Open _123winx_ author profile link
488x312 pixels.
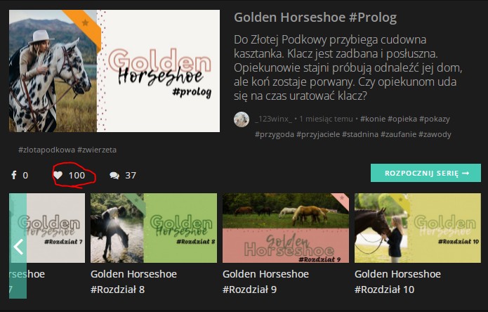pyautogui.click(x=273, y=119)
